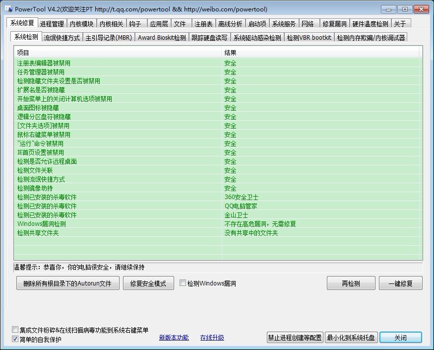
Task: Select the 主引导记录(MBR) sub-tab
Action: click(x=109, y=38)
